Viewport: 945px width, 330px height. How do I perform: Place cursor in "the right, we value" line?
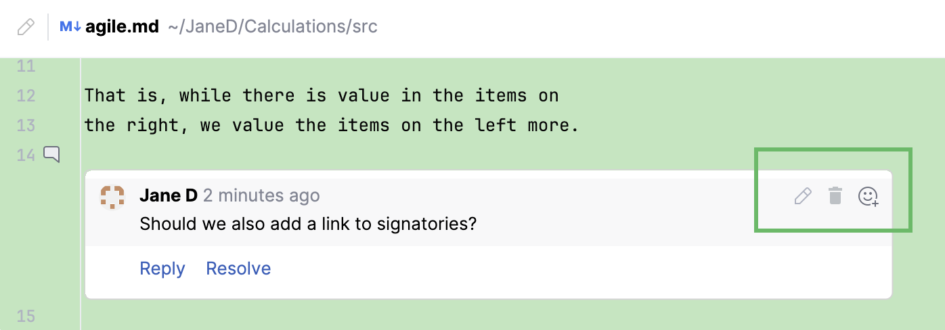coord(332,126)
